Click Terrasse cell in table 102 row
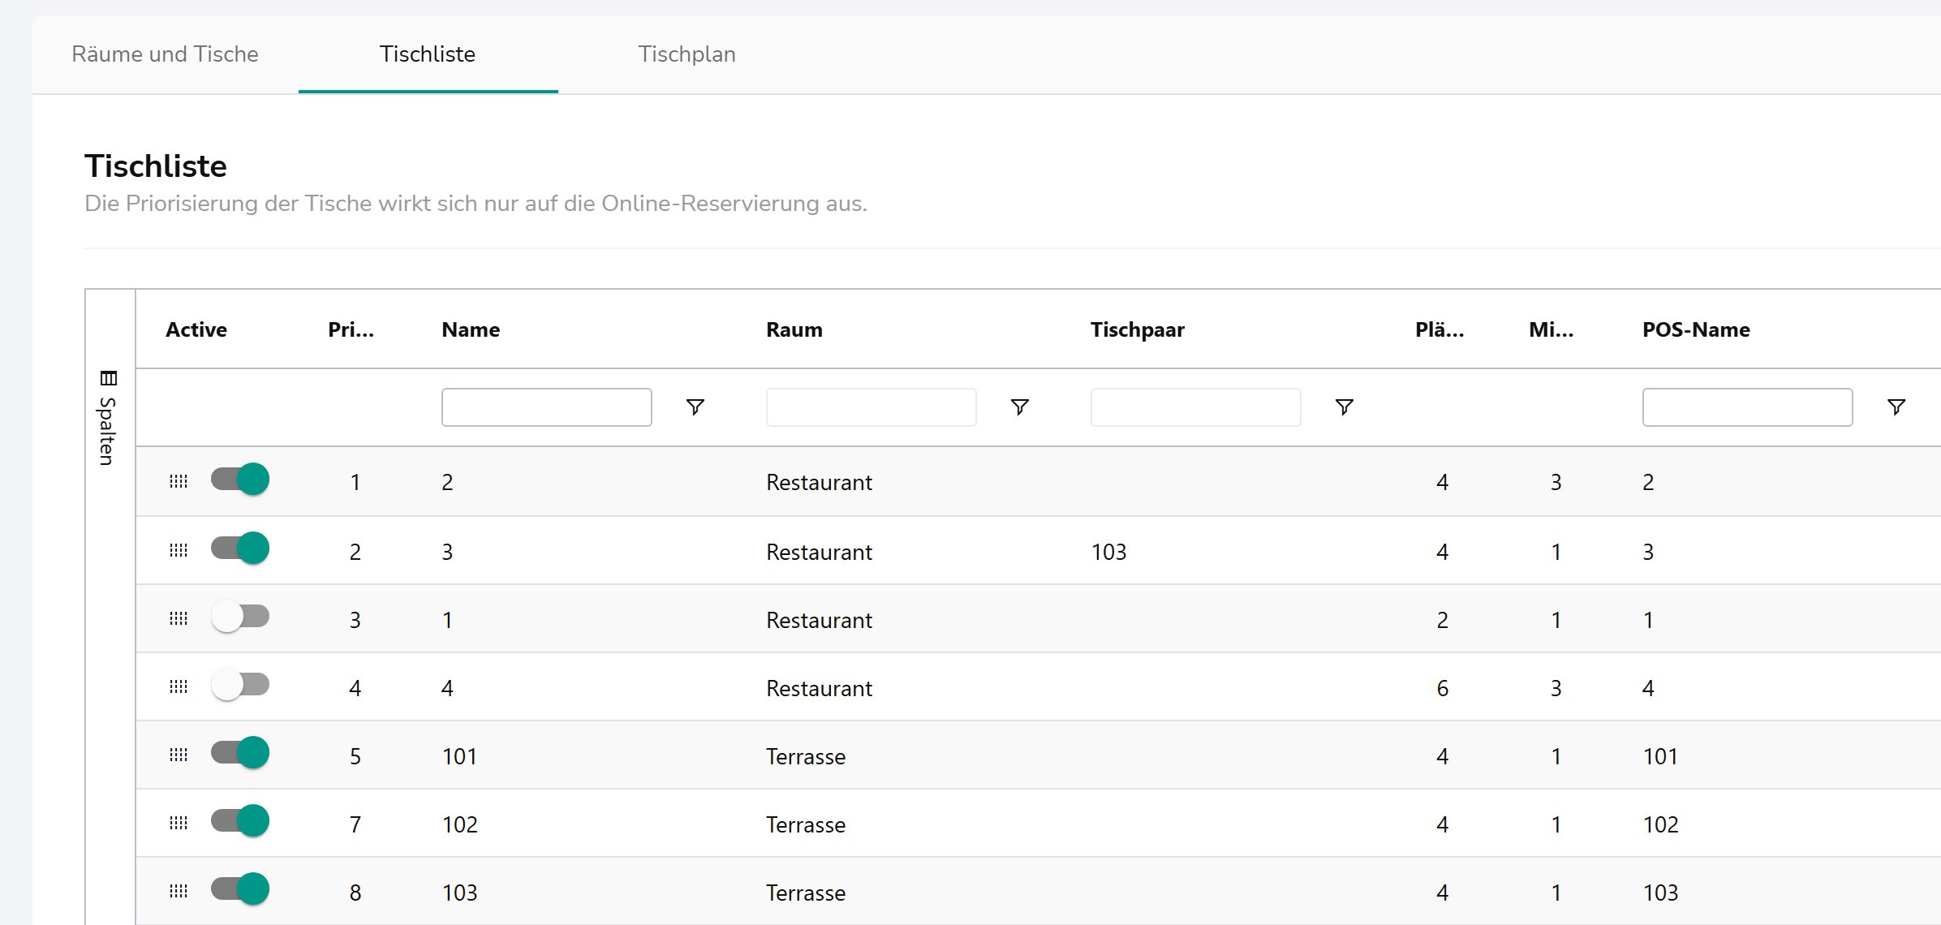 coord(806,824)
